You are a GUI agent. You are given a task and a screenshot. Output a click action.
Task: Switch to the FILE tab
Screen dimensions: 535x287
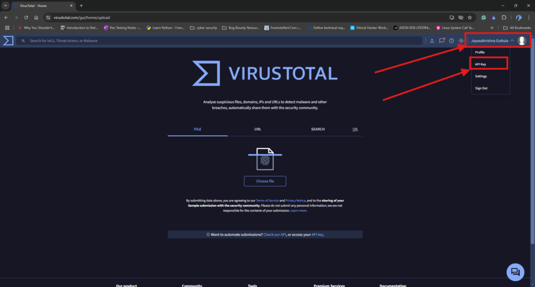pyautogui.click(x=197, y=129)
